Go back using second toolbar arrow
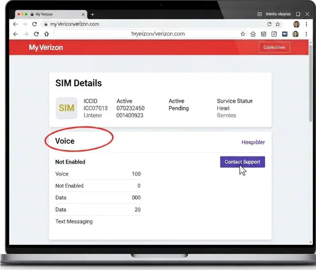The image size is (316, 270). pos(16,34)
